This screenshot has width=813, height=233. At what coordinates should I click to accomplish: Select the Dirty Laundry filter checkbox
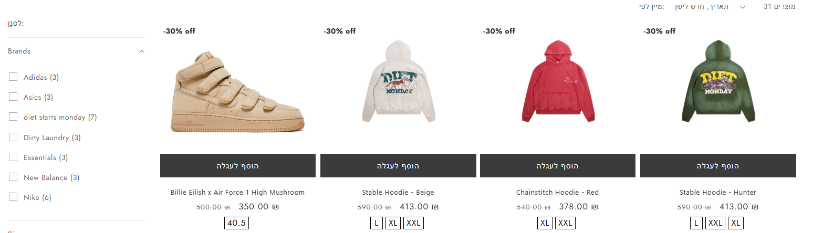tap(13, 137)
